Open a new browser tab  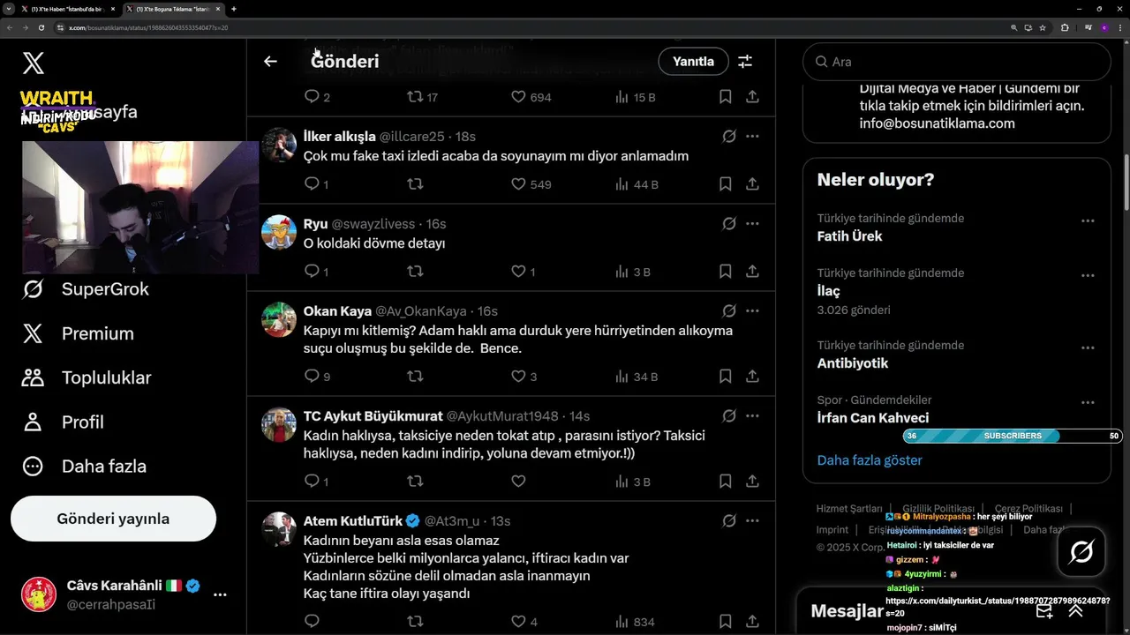click(234, 9)
